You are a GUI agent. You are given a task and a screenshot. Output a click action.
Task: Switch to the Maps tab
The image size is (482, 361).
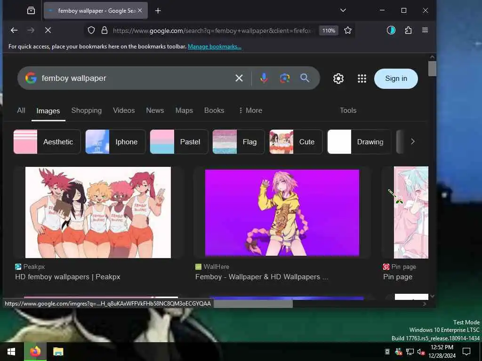[x=184, y=110]
